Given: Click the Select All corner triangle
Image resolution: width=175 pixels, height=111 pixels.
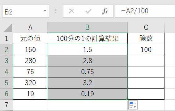Looking at the screenshot, I should [x=8, y=28].
